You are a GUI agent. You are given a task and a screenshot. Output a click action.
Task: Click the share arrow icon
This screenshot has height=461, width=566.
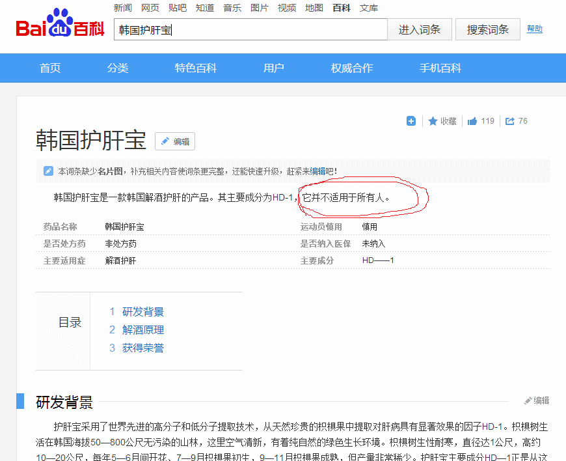click(x=509, y=121)
